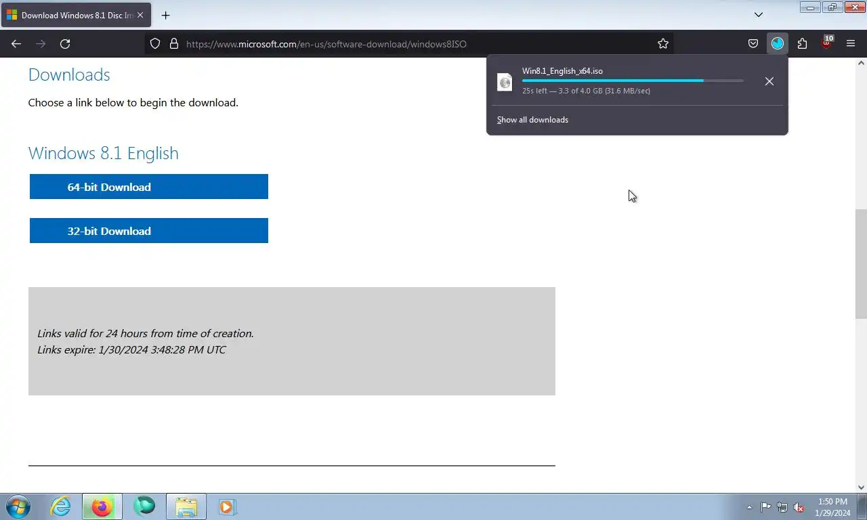List all tabs dropdown arrow
867x520 pixels.
tap(759, 15)
